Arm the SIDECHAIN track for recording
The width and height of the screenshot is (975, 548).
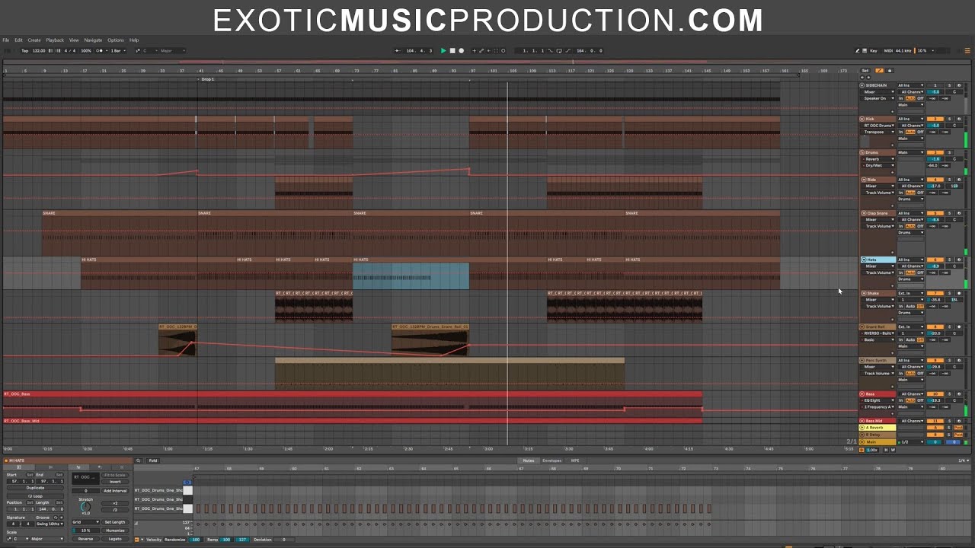pyautogui.click(x=959, y=85)
